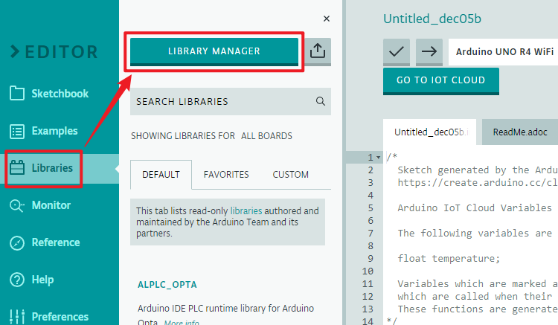558x325 pixels.
Task: Click the Verify checkmark button
Action: click(x=397, y=52)
